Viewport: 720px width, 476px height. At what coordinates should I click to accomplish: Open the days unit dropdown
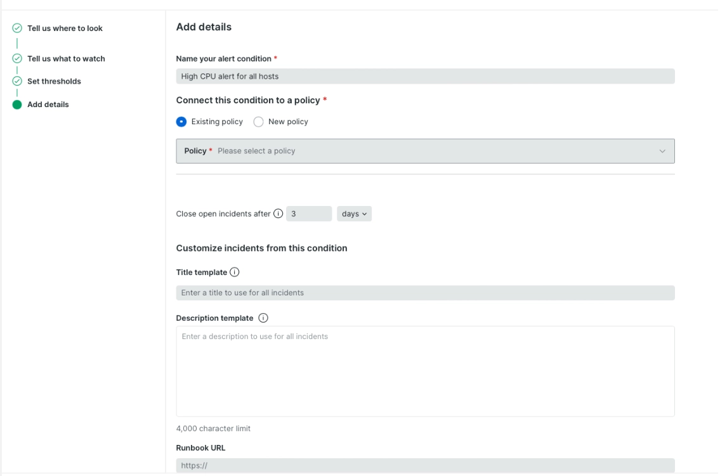(x=354, y=214)
